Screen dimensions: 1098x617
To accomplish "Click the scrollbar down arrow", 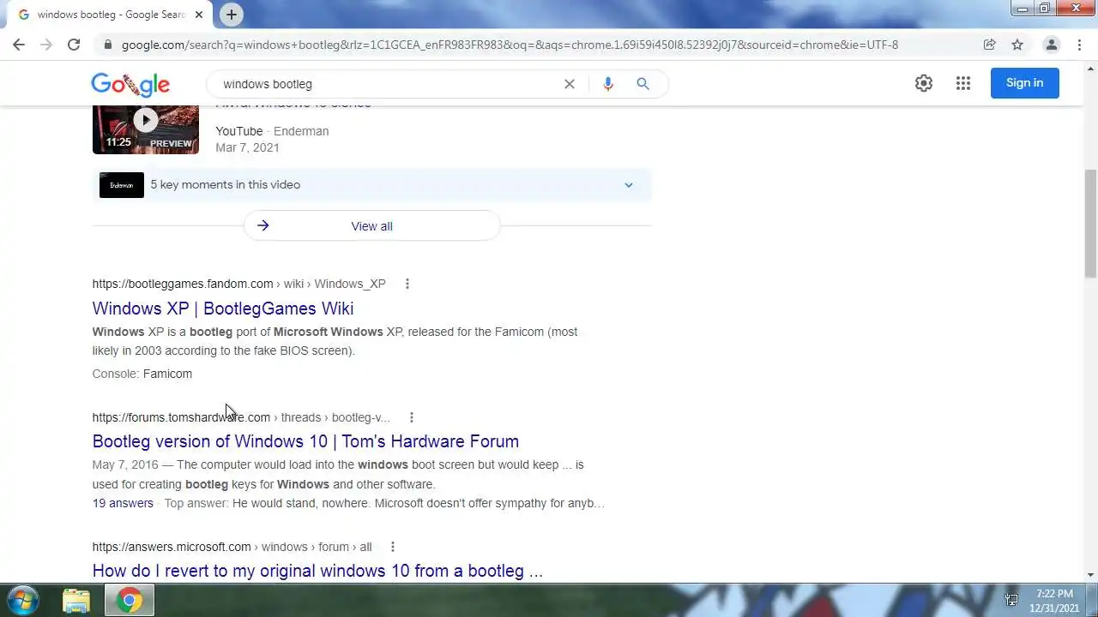I will pos(1090,576).
